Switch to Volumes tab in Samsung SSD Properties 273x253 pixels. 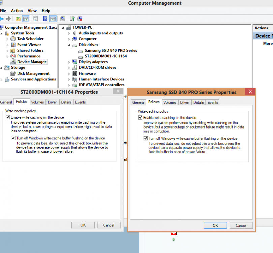click(170, 103)
